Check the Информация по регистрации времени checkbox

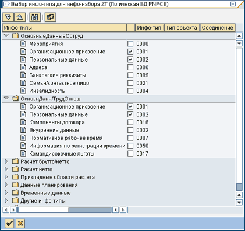point(130,146)
